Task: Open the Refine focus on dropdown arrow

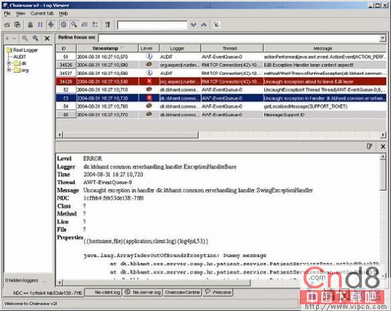Action: tap(382, 38)
